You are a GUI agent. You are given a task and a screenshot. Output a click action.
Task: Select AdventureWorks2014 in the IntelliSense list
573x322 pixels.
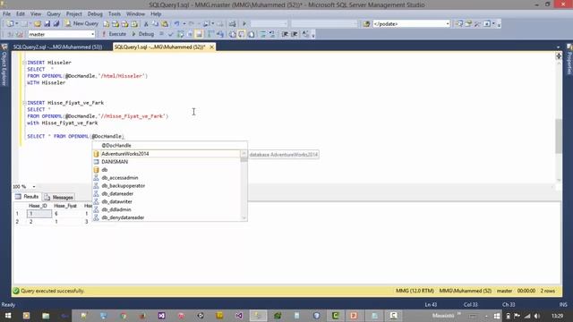pos(167,154)
